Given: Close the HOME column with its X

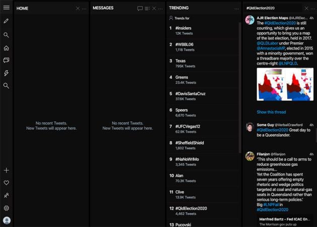Looking at the screenshot, I should pyautogui.click(x=77, y=8).
